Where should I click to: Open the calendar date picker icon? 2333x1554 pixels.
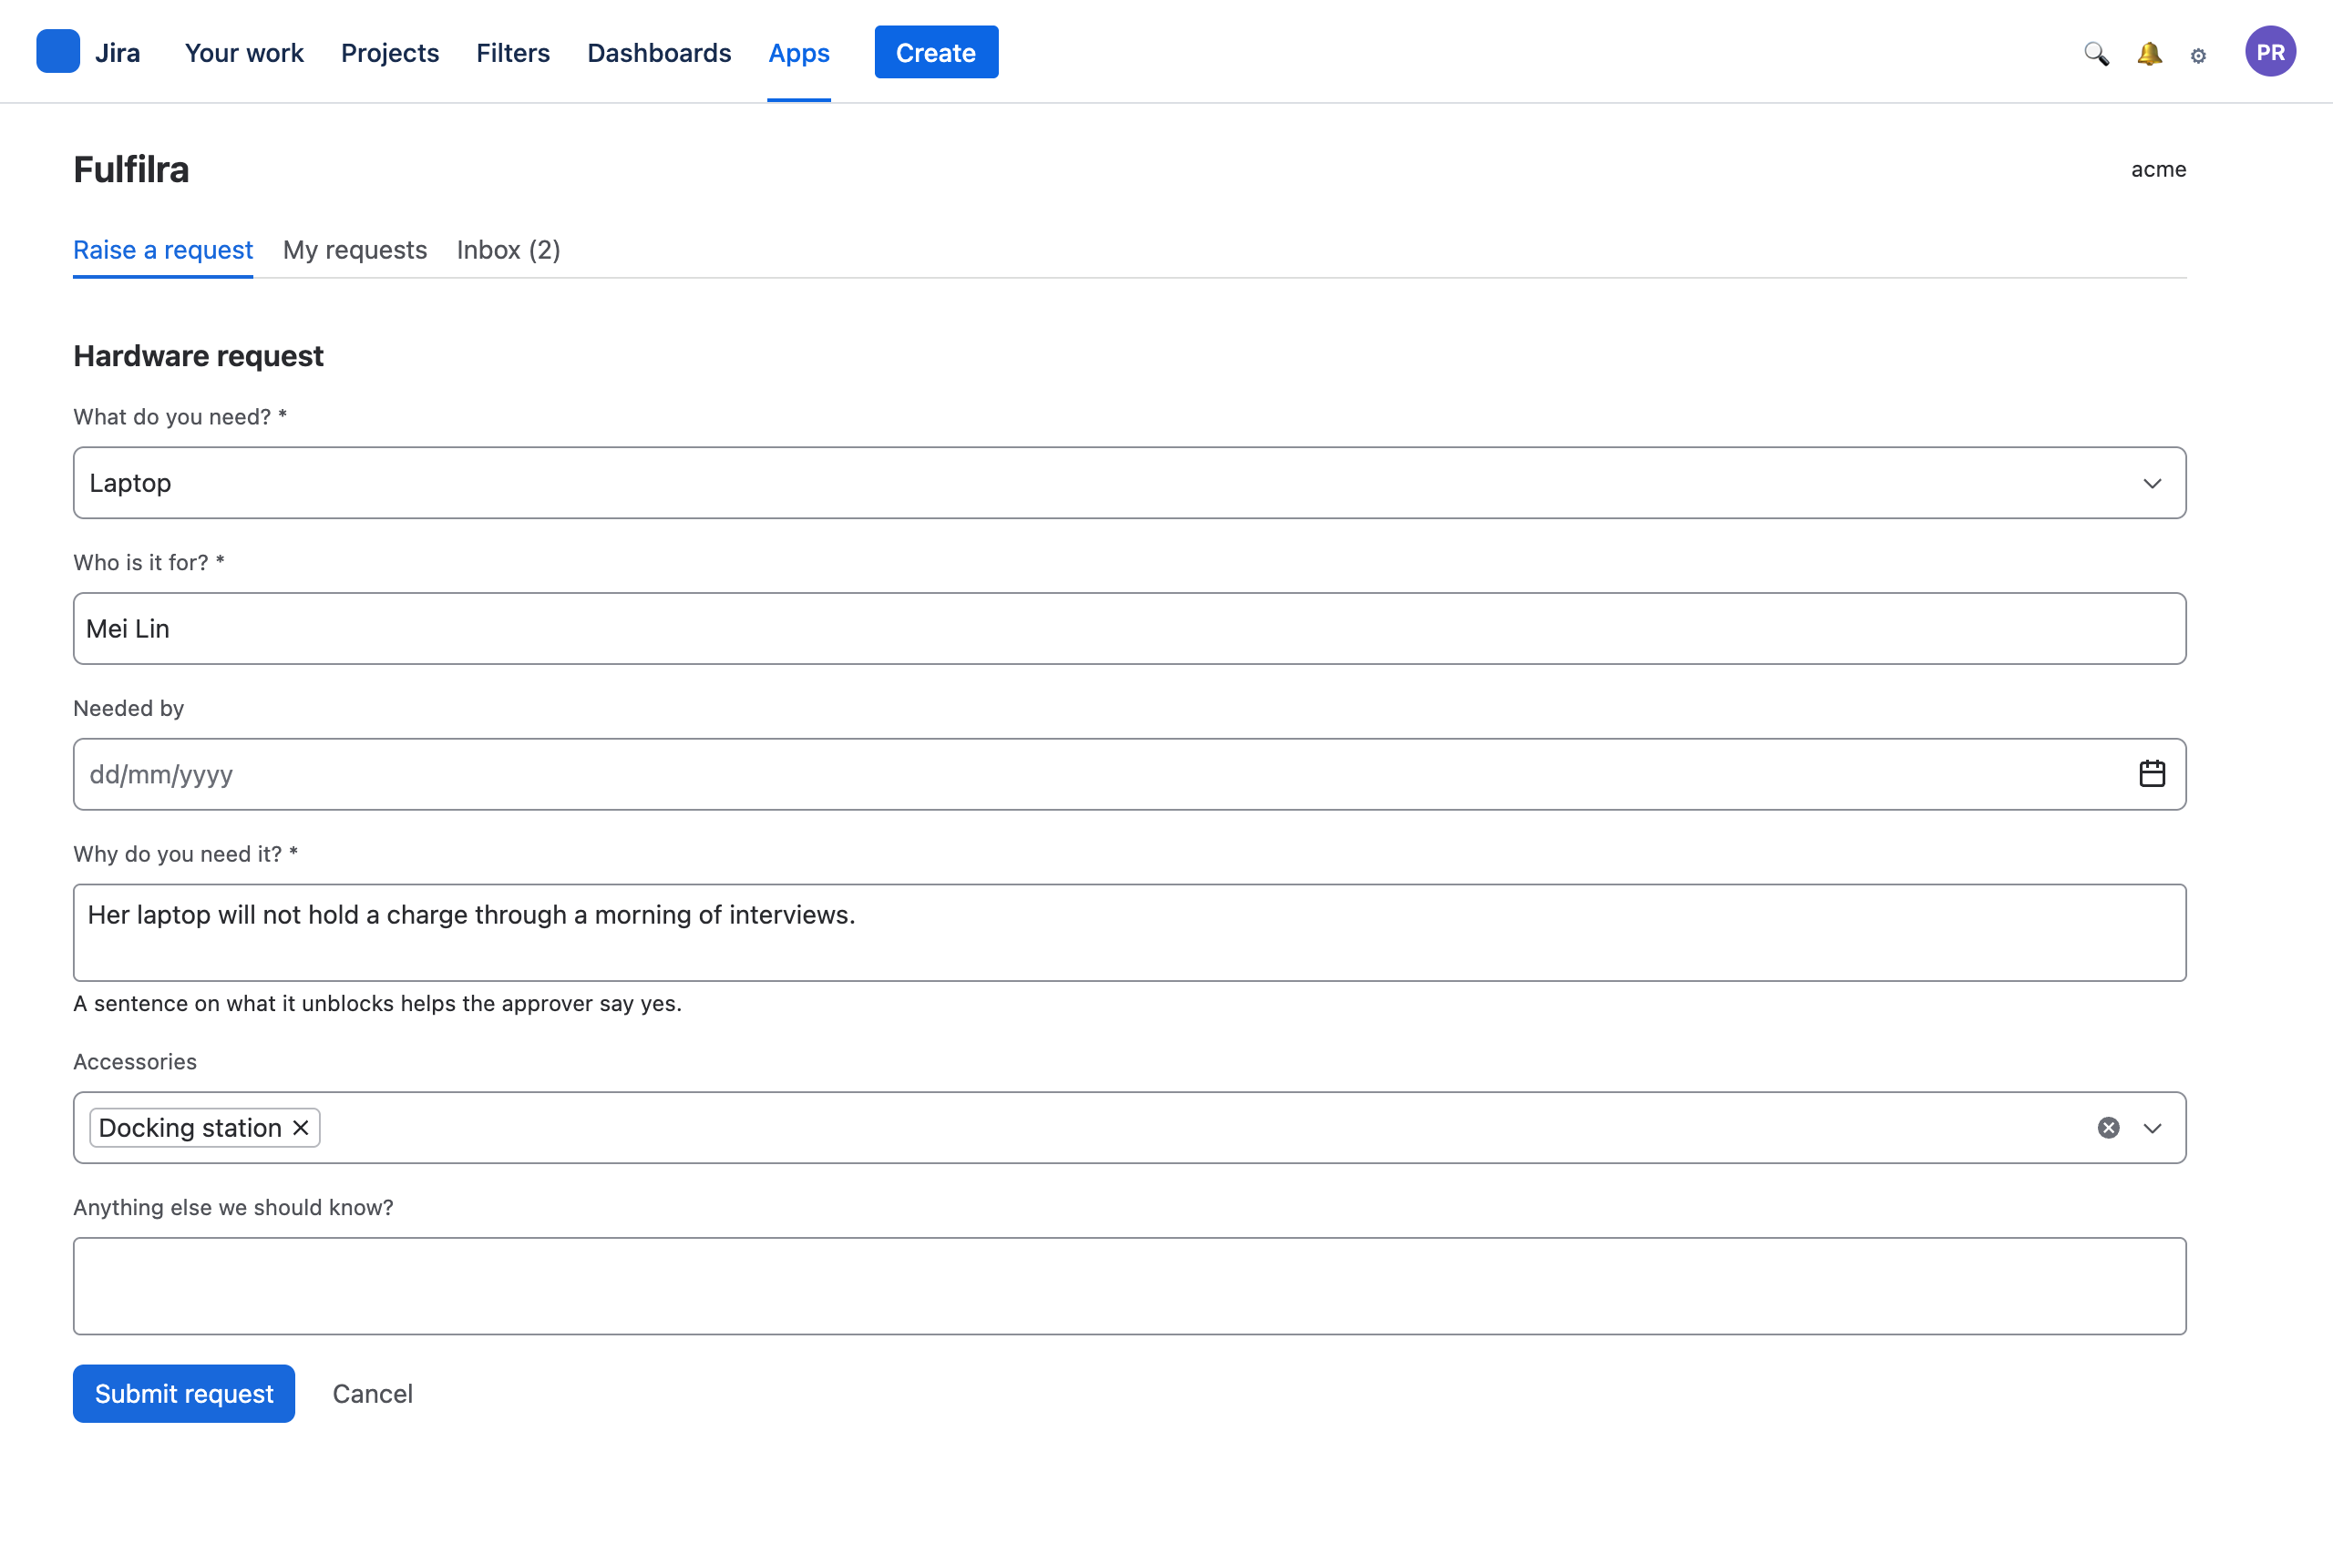(x=2152, y=773)
